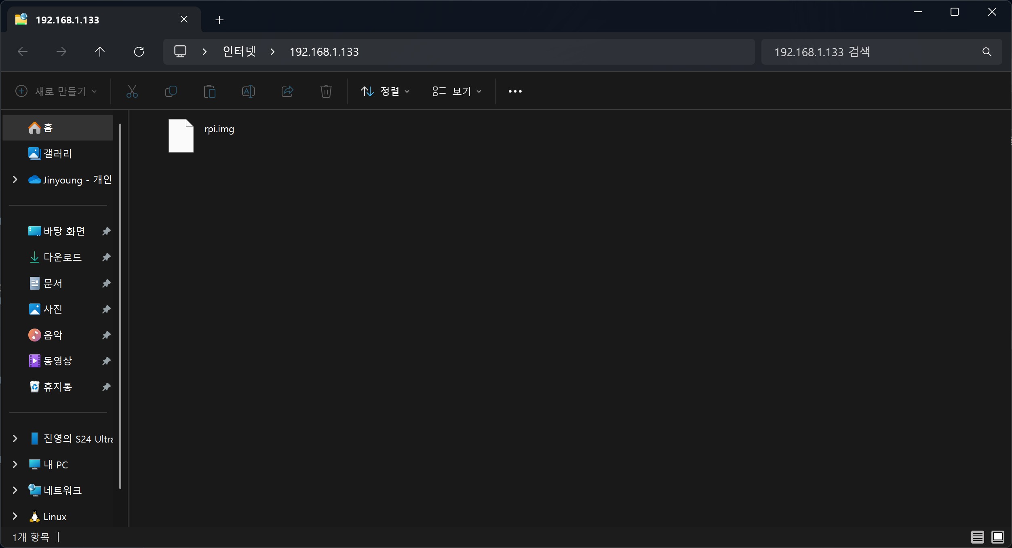Expand the 네트워크 tree node

coord(15,490)
